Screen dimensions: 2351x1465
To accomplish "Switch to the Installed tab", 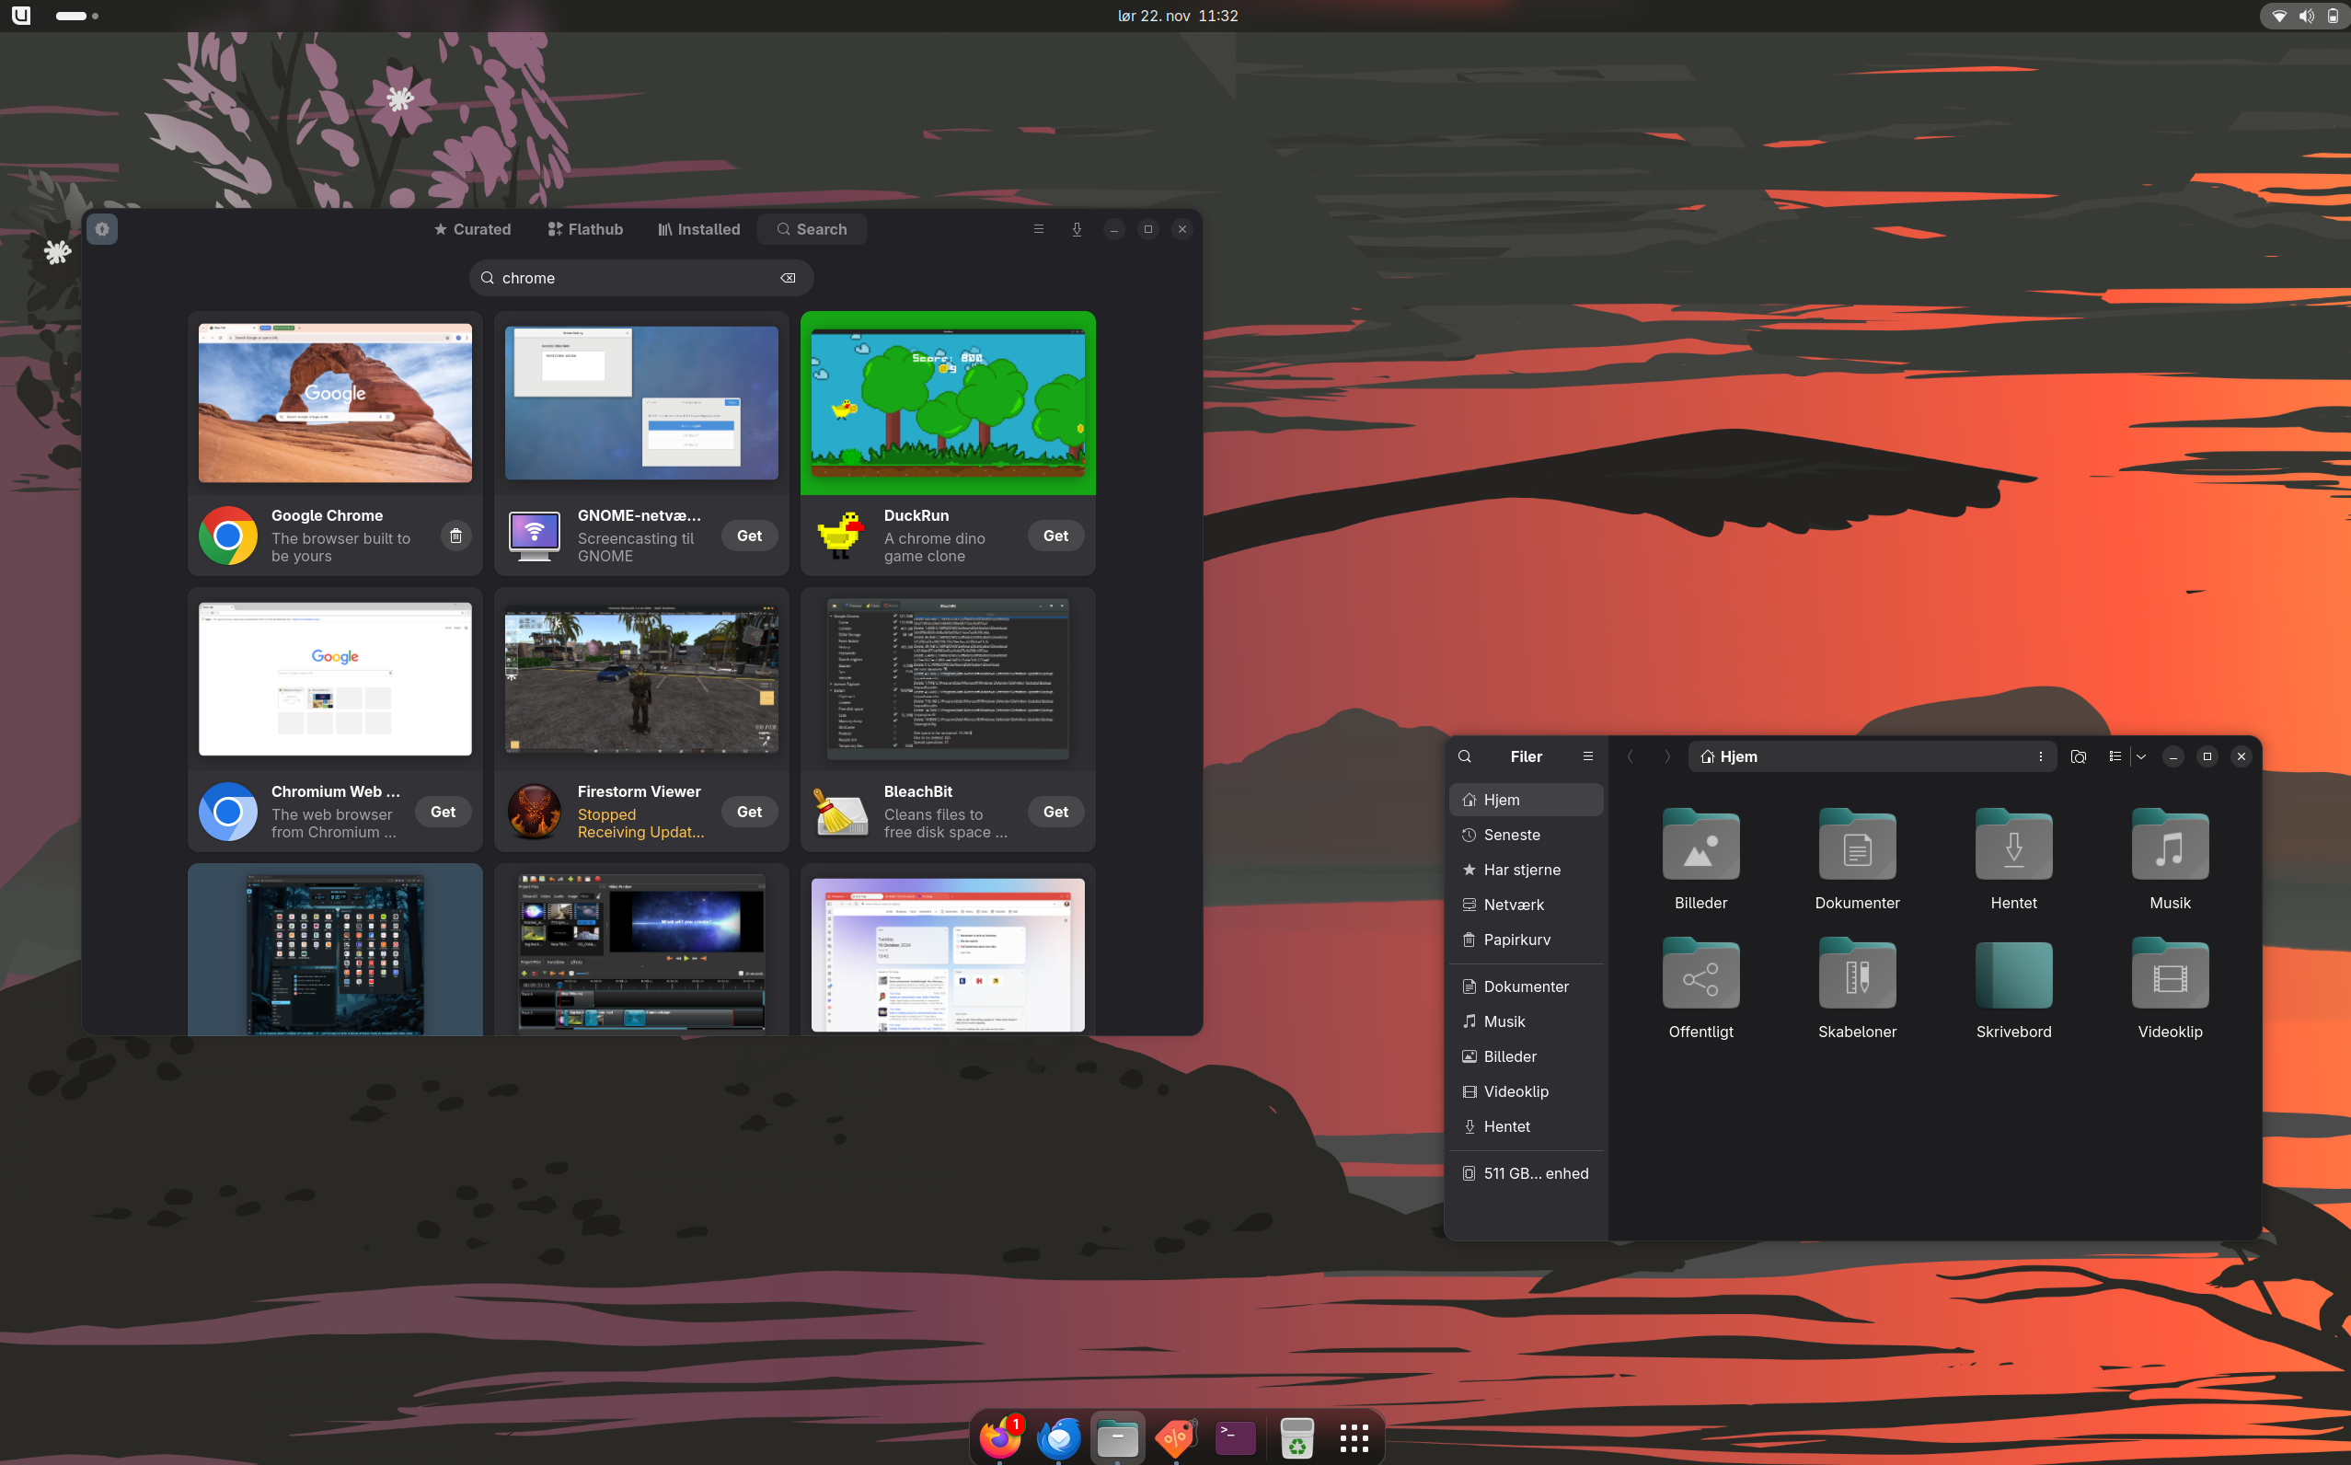I will click(698, 230).
